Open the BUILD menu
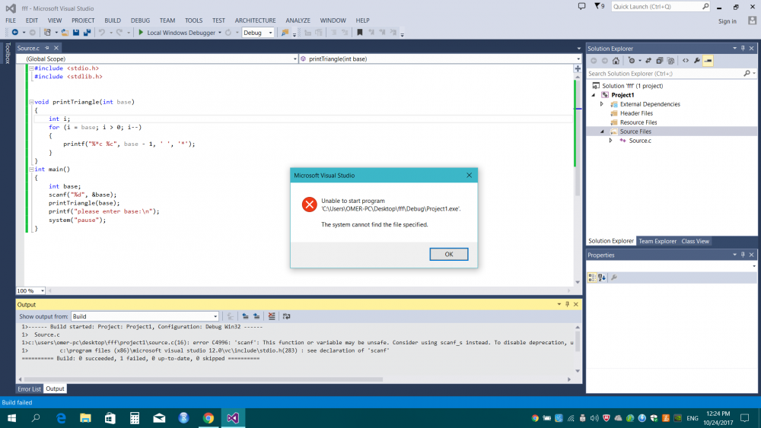This screenshot has width=761, height=428. coord(113,21)
